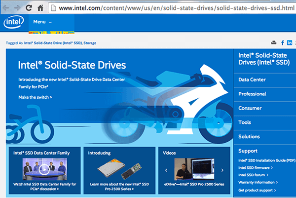The width and height of the screenshot is (296, 198).
Task: Select Tools in the sidebar
Action: [245, 122]
